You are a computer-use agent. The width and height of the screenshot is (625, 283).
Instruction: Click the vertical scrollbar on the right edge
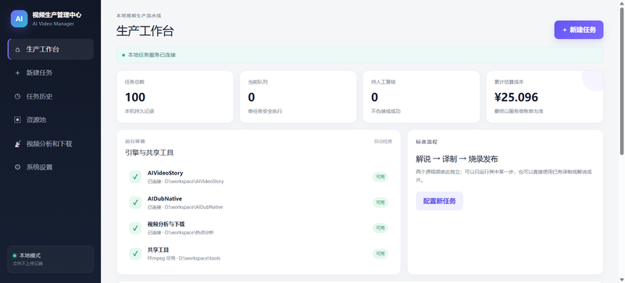coord(621,81)
